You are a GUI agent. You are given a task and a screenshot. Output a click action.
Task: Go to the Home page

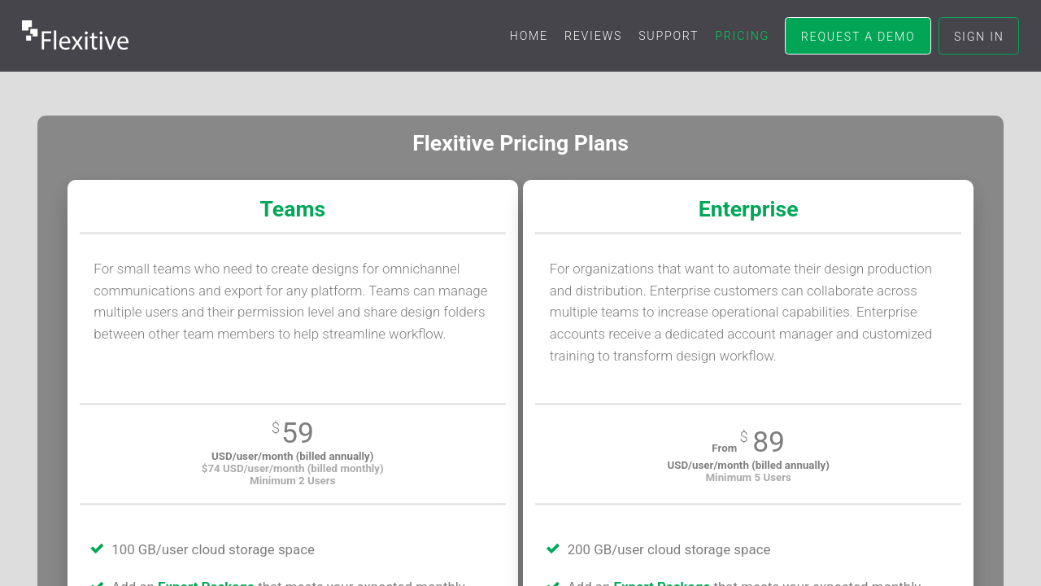coord(529,36)
